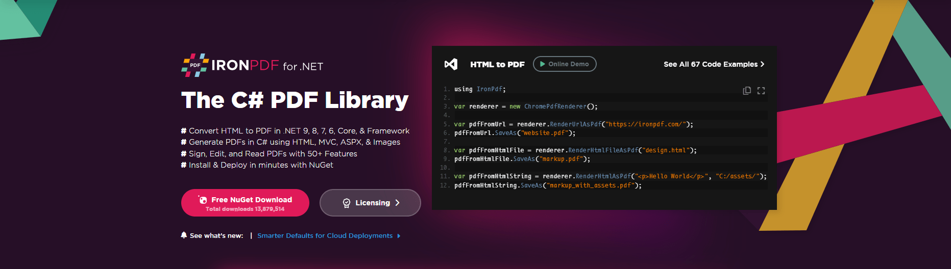Click the IronPDF hash logo icon
Screen dimensions: 951x269
pos(194,65)
